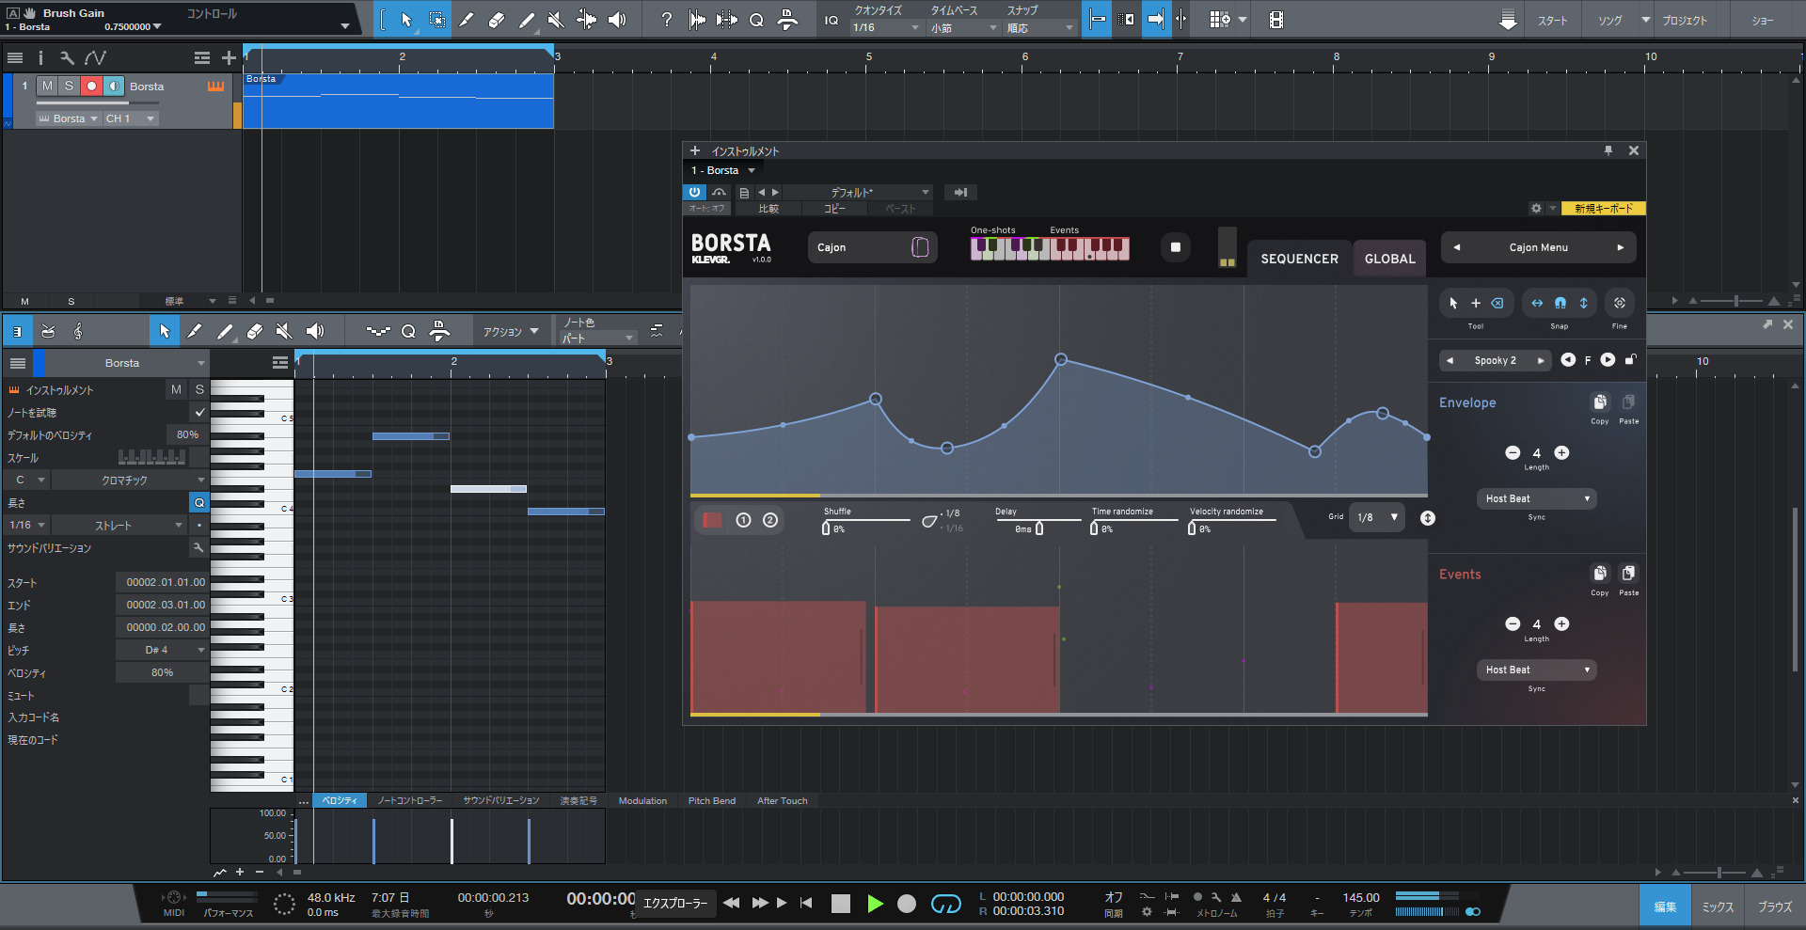
Task: Open the scale type dropdown
Action: click(130, 480)
